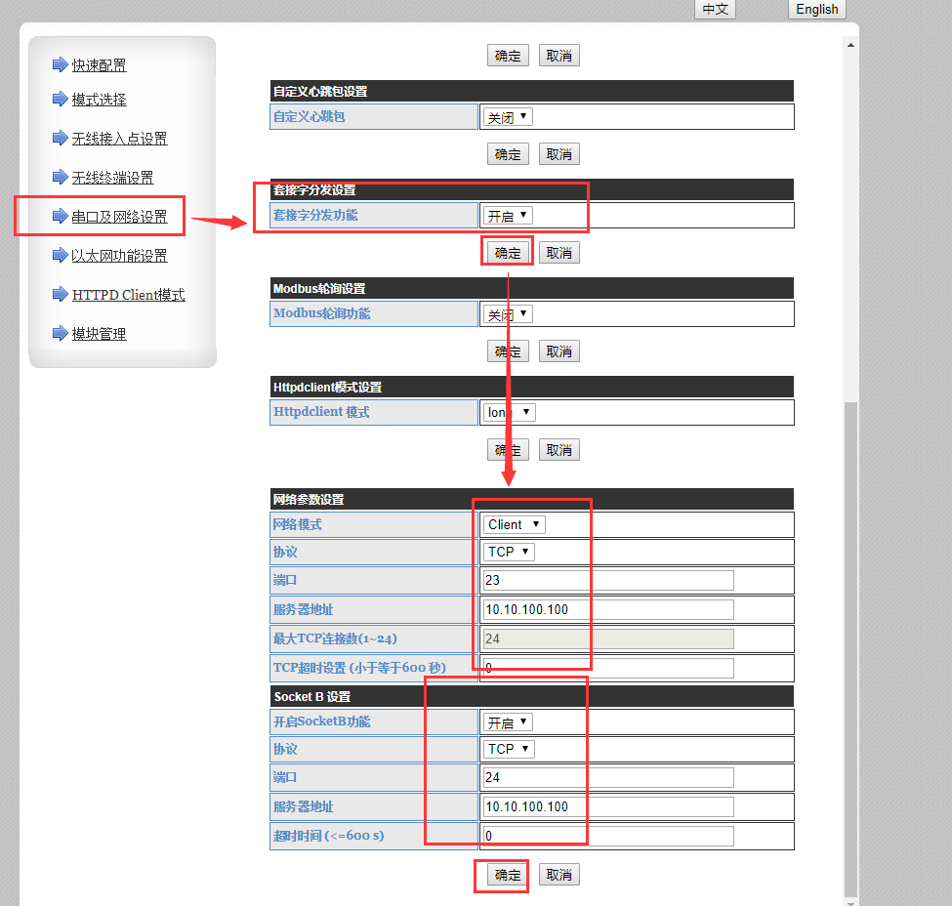Click the arrow icon beside 以太网功能设置
Viewport: 952px width, 906px height.
pos(60,256)
